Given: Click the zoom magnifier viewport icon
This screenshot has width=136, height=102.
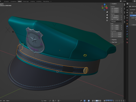Looking at the screenshot, I should (x=107, y=12).
